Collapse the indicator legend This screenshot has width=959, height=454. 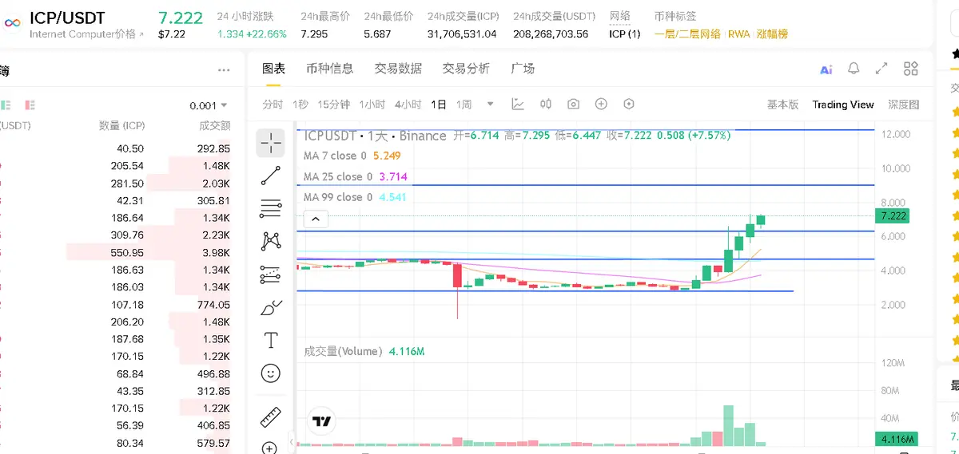pos(316,219)
